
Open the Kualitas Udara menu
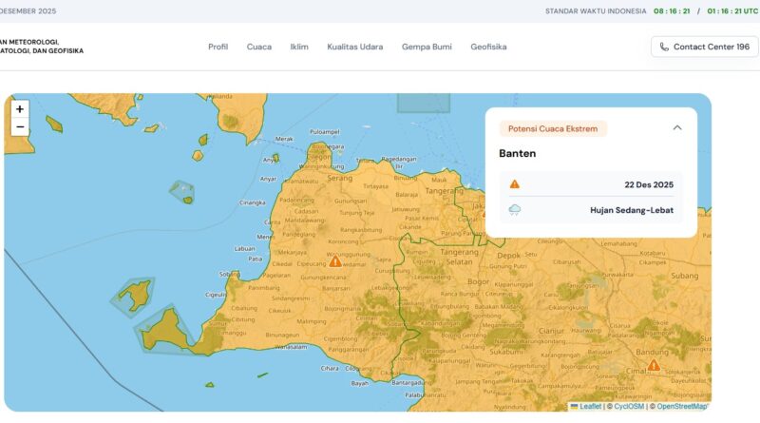tap(355, 47)
